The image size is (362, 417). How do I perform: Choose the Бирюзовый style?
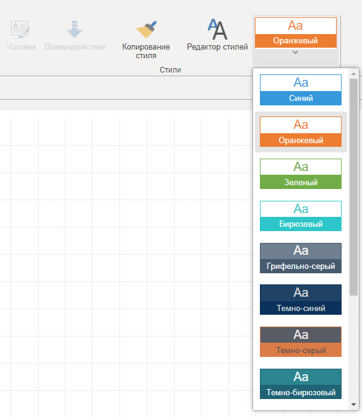click(301, 216)
